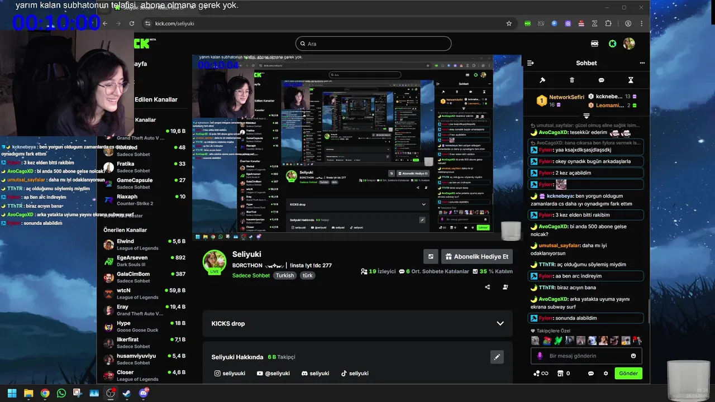Click the video camera icon in Kick header
Viewport: 715px width, 402px height.
click(x=594, y=44)
